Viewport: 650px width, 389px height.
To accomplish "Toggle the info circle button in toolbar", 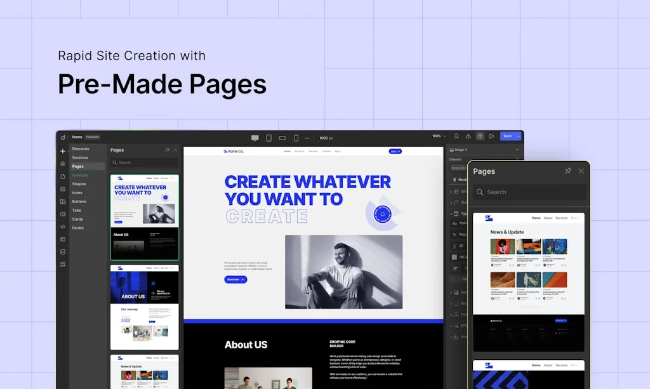I will coord(480,136).
